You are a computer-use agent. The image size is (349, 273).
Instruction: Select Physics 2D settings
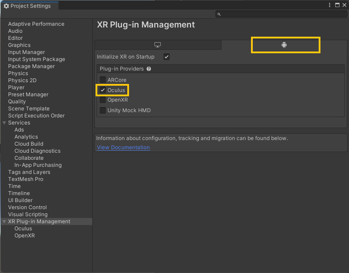[22, 80]
